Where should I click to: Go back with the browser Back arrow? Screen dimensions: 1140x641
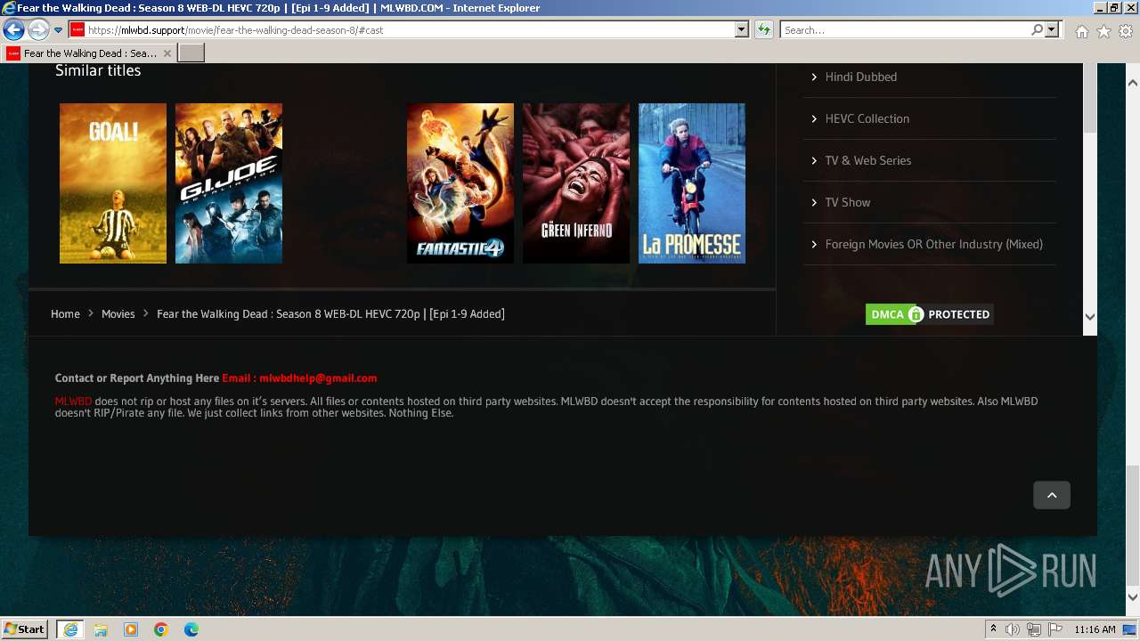click(x=13, y=30)
